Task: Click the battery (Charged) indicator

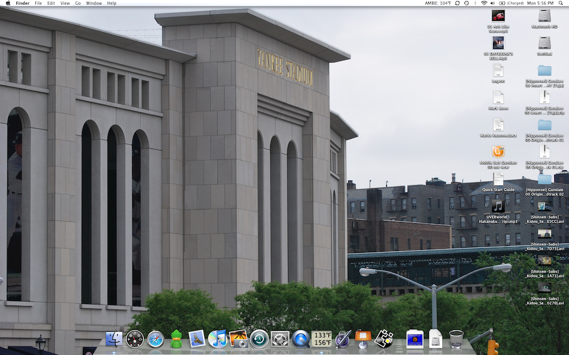Action: pyautogui.click(x=512, y=3)
